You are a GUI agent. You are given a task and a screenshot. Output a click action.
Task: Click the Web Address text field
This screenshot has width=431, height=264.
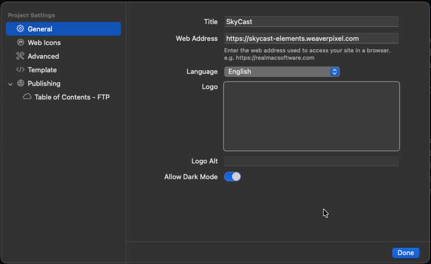pos(311,39)
